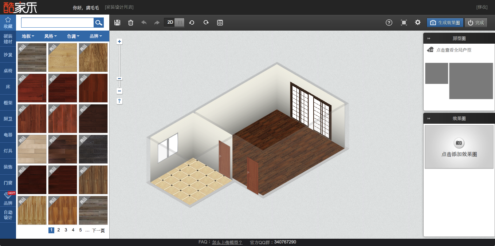Rotate view clockwise
The height and width of the screenshot is (246, 495).
tap(206, 23)
